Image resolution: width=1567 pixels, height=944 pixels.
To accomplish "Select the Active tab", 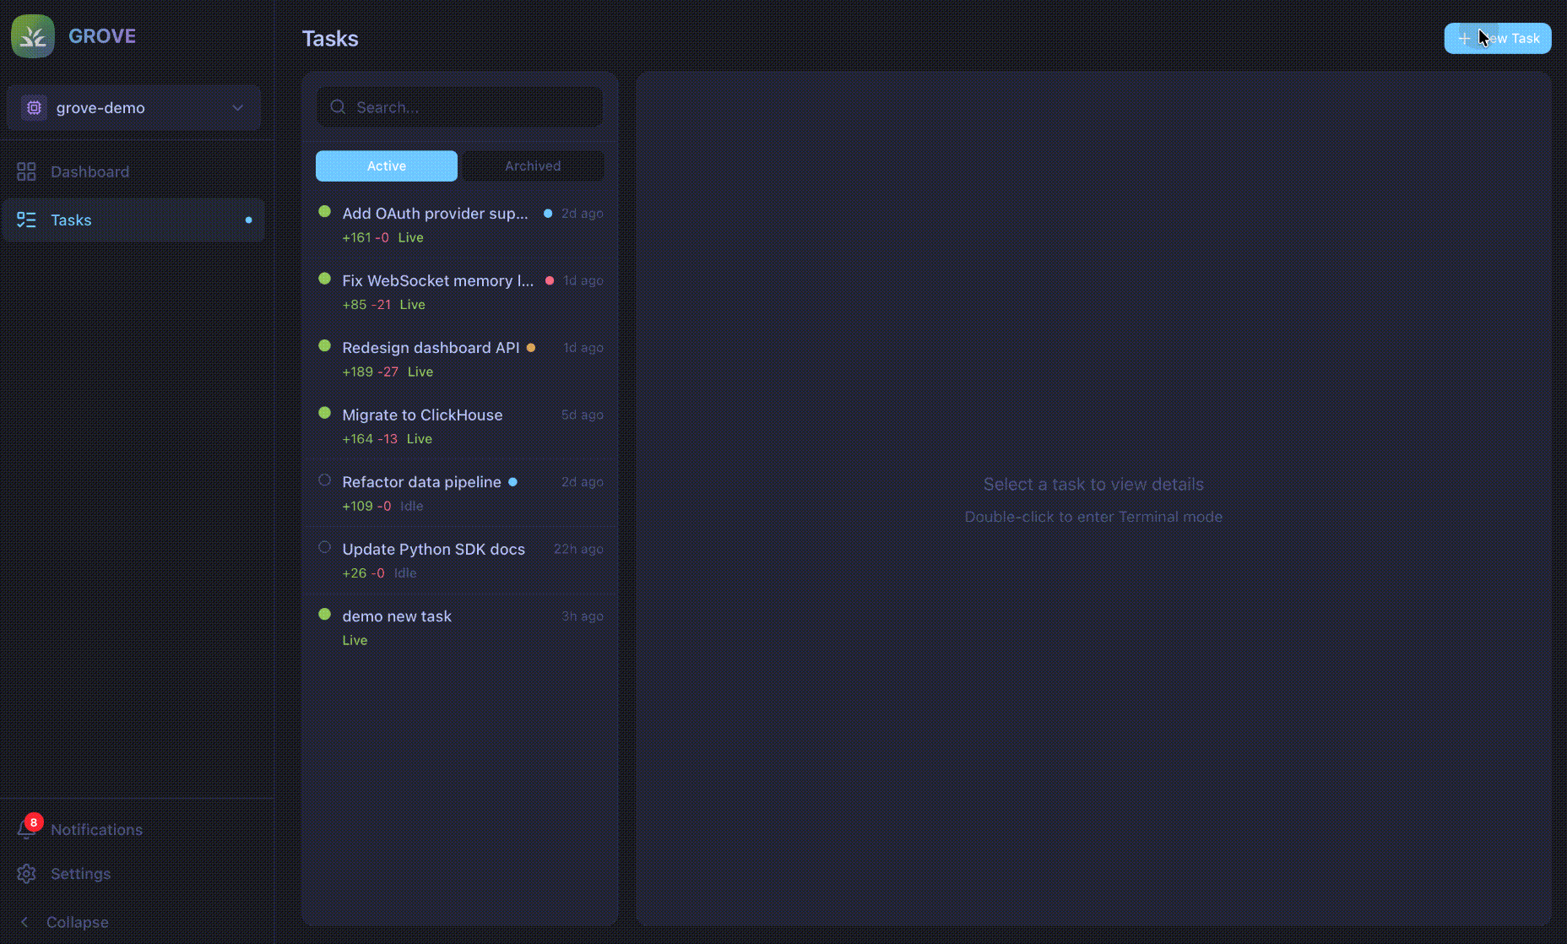I will [x=386, y=165].
